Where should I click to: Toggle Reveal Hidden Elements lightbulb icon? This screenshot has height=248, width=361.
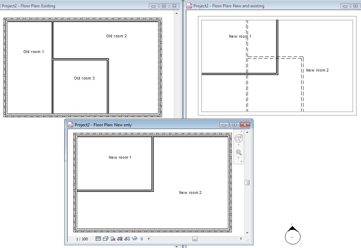point(142,239)
